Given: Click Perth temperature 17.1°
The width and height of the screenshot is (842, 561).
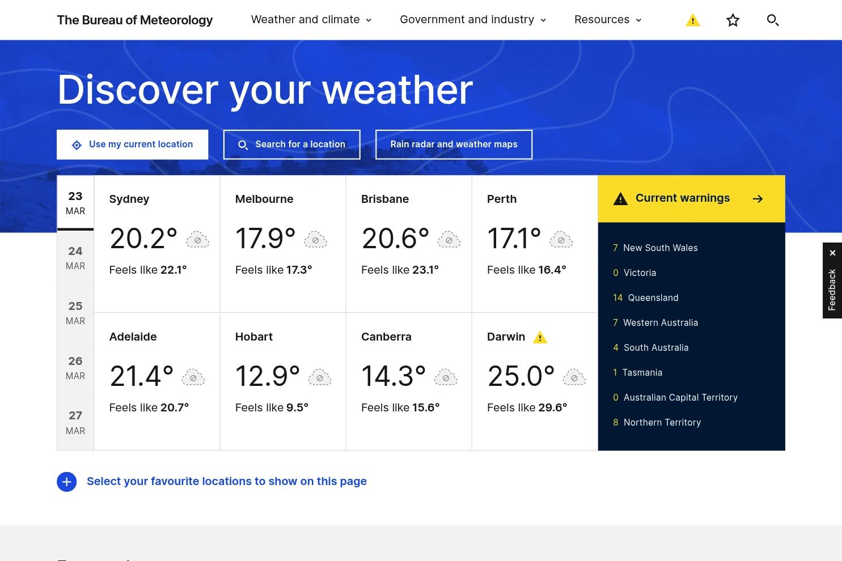Looking at the screenshot, I should (x=514, y=239).
